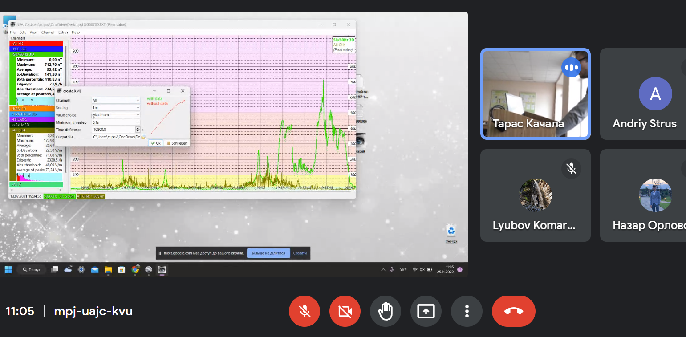Select Тарас Качала's video tile
The width and height of the screenshot is (686, 337).
coord(536,94)
